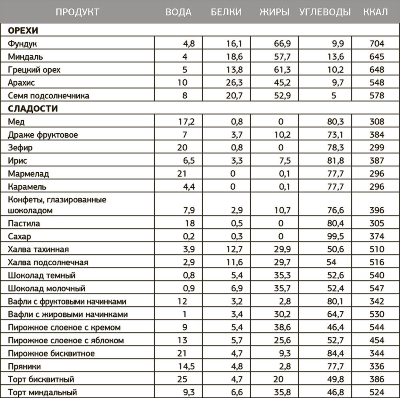Select the Пирожное бисквитное row label

pos(51,353)
